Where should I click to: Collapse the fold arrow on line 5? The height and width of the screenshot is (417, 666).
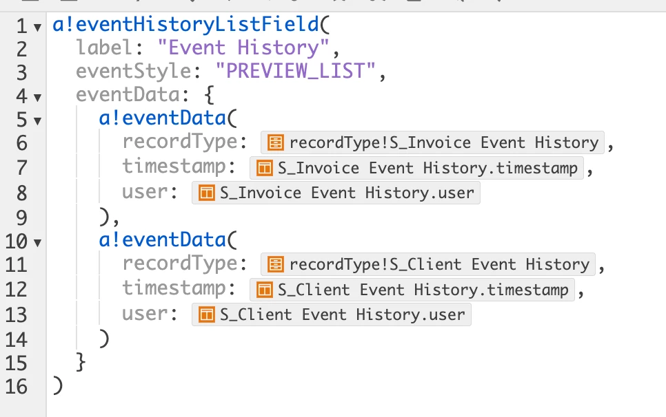pyautogui.click(x=37, y=122)
